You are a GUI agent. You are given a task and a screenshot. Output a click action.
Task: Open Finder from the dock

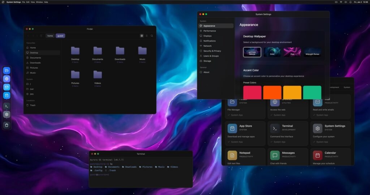7,70
